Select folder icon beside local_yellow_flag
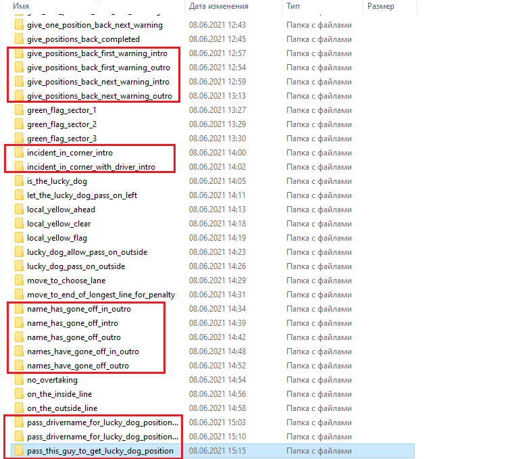Viewport: 516px width, 459px height. coord(19,238)
